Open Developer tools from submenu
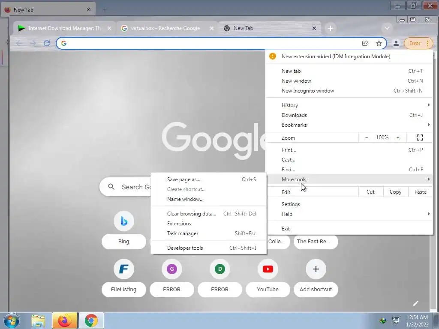The image size is (439, 329). 209,248
